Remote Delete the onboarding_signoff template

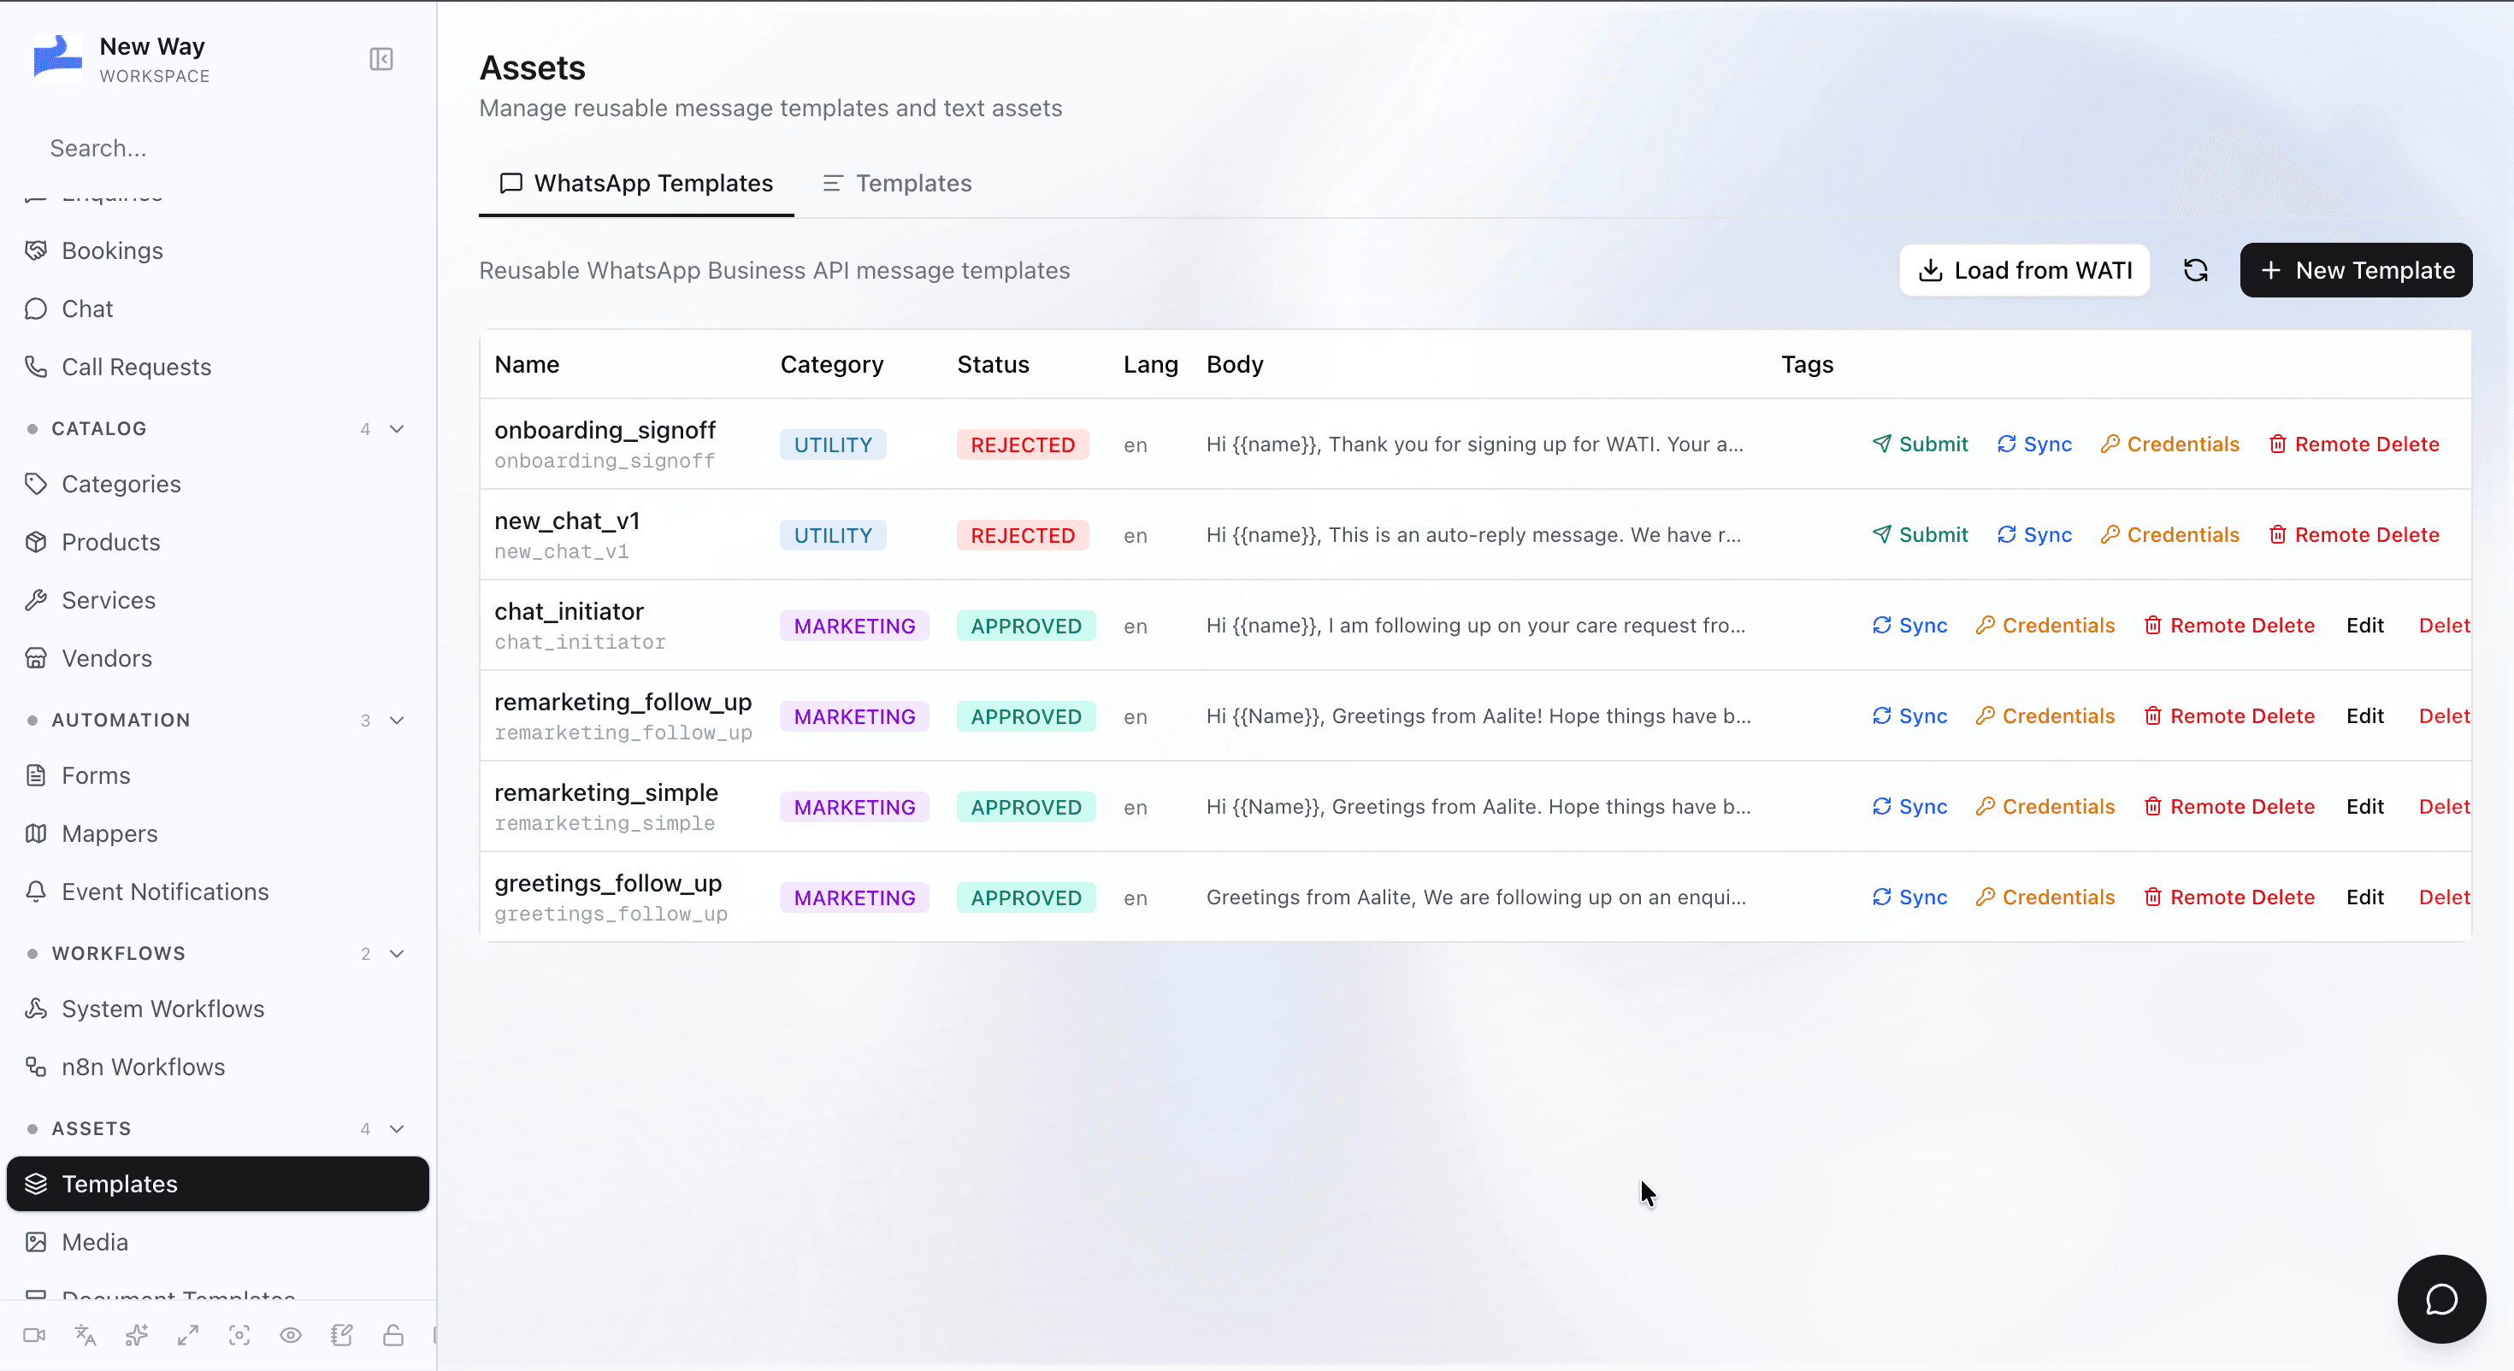click(x=2354, y=444)
